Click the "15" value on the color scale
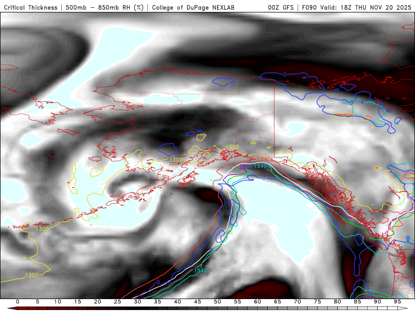415x311 pixels. [77, 302]
